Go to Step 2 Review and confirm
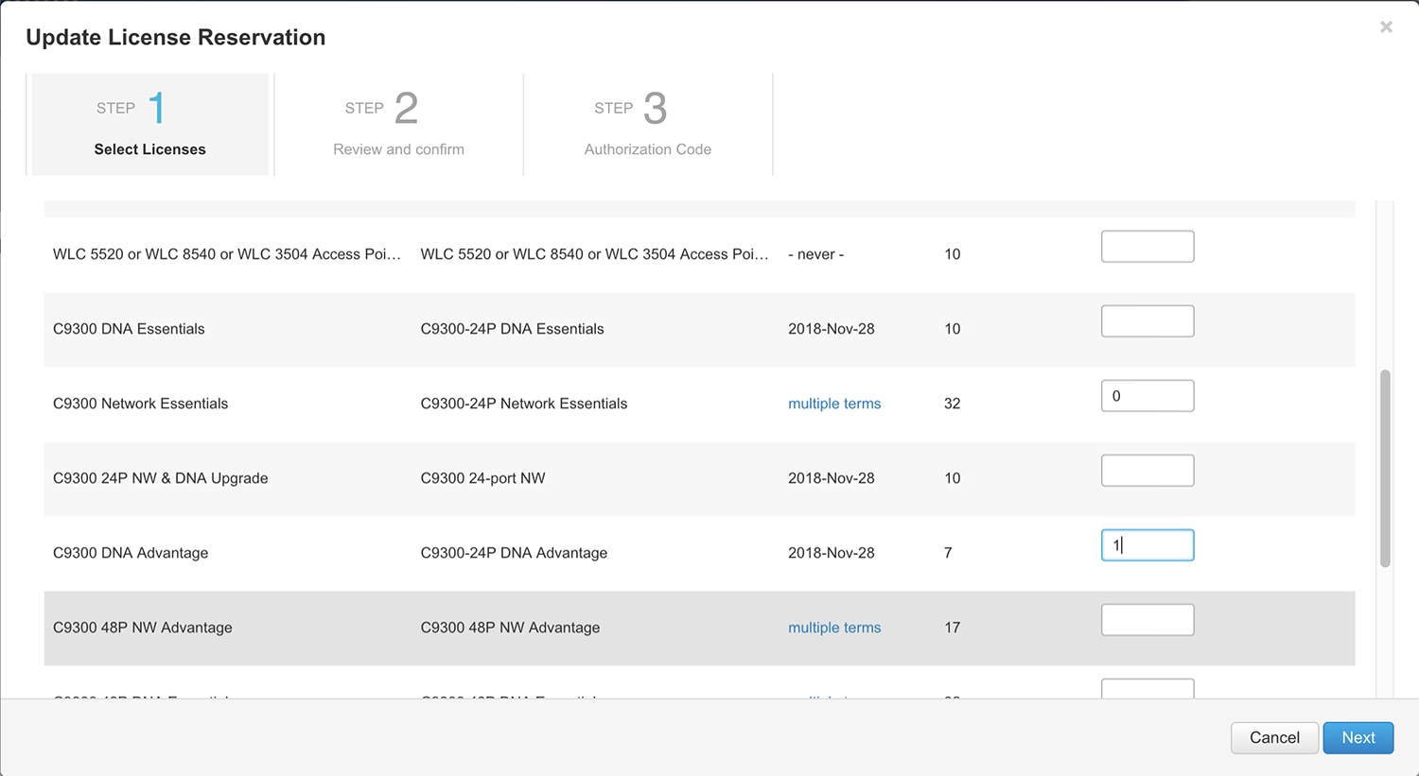Viewport: 1419px width, 776px height. pyautogui.click(x=398, y=124)
